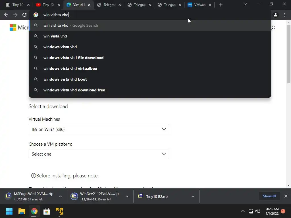Click the Chrome taskbar icon
291x218 pixels.
click(34, 211)
